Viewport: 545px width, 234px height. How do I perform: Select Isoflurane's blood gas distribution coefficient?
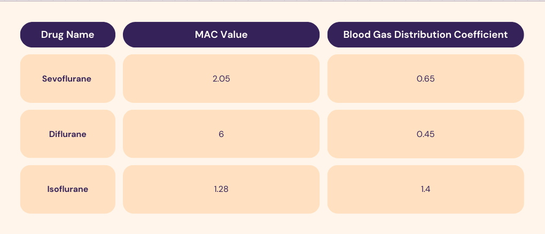coord(425,189)
